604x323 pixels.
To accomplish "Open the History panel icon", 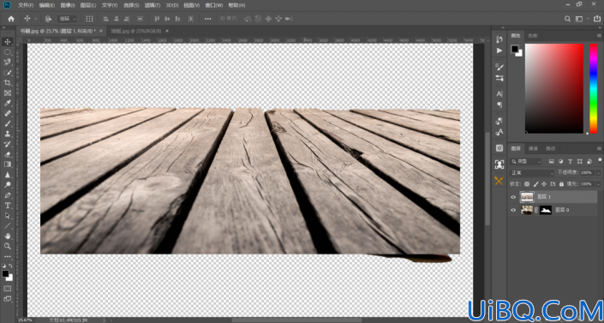I will point(499,39).
